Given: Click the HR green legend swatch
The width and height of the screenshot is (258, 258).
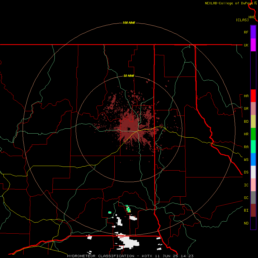Looking at the screenshot, I should point(253,134).
